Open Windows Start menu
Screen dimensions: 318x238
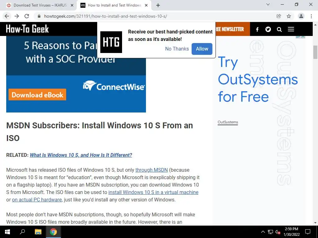tap(7, 232)
